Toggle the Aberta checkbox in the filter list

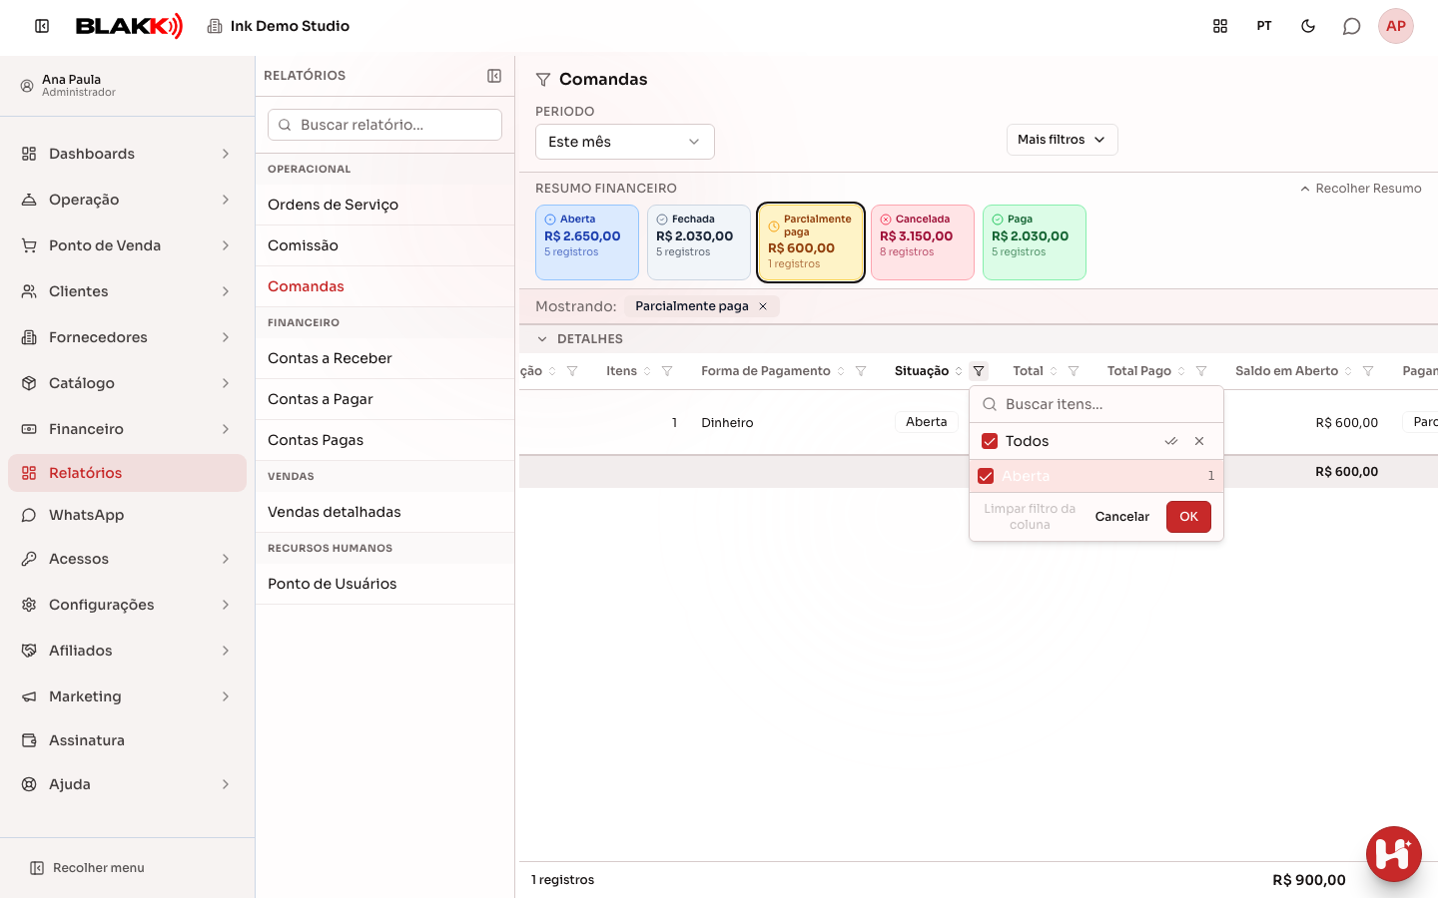(986, 476)
